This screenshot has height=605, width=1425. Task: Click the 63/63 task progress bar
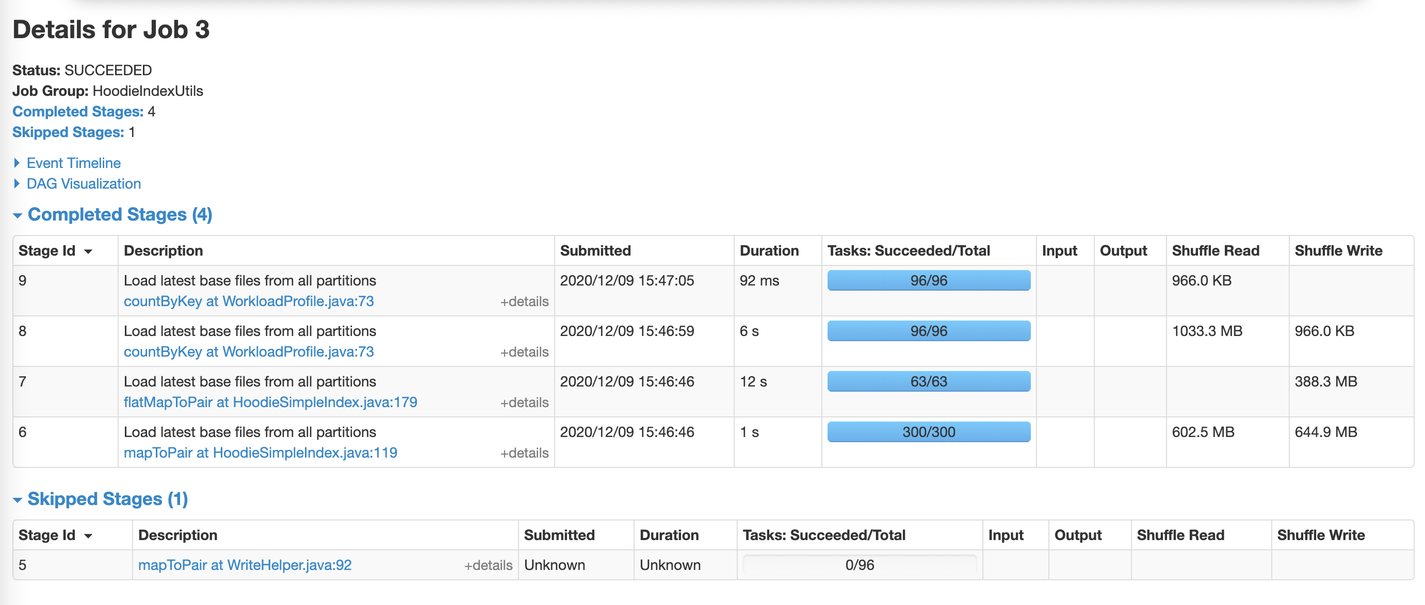point(928,381)
